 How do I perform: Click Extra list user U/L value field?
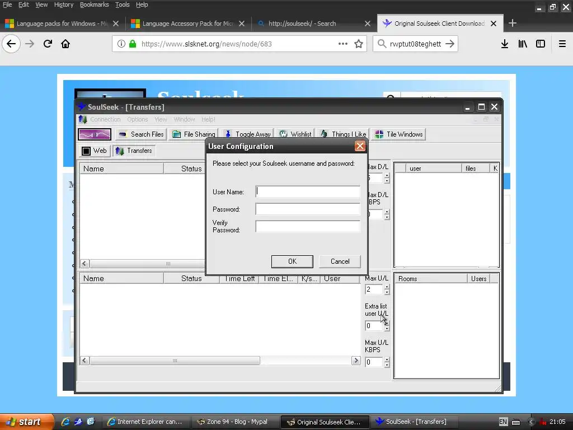[374, 325]
